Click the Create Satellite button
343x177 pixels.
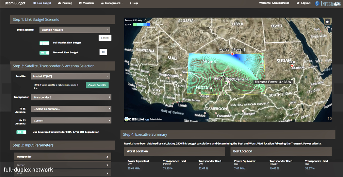pyautogui.click(x=97, y=85)
